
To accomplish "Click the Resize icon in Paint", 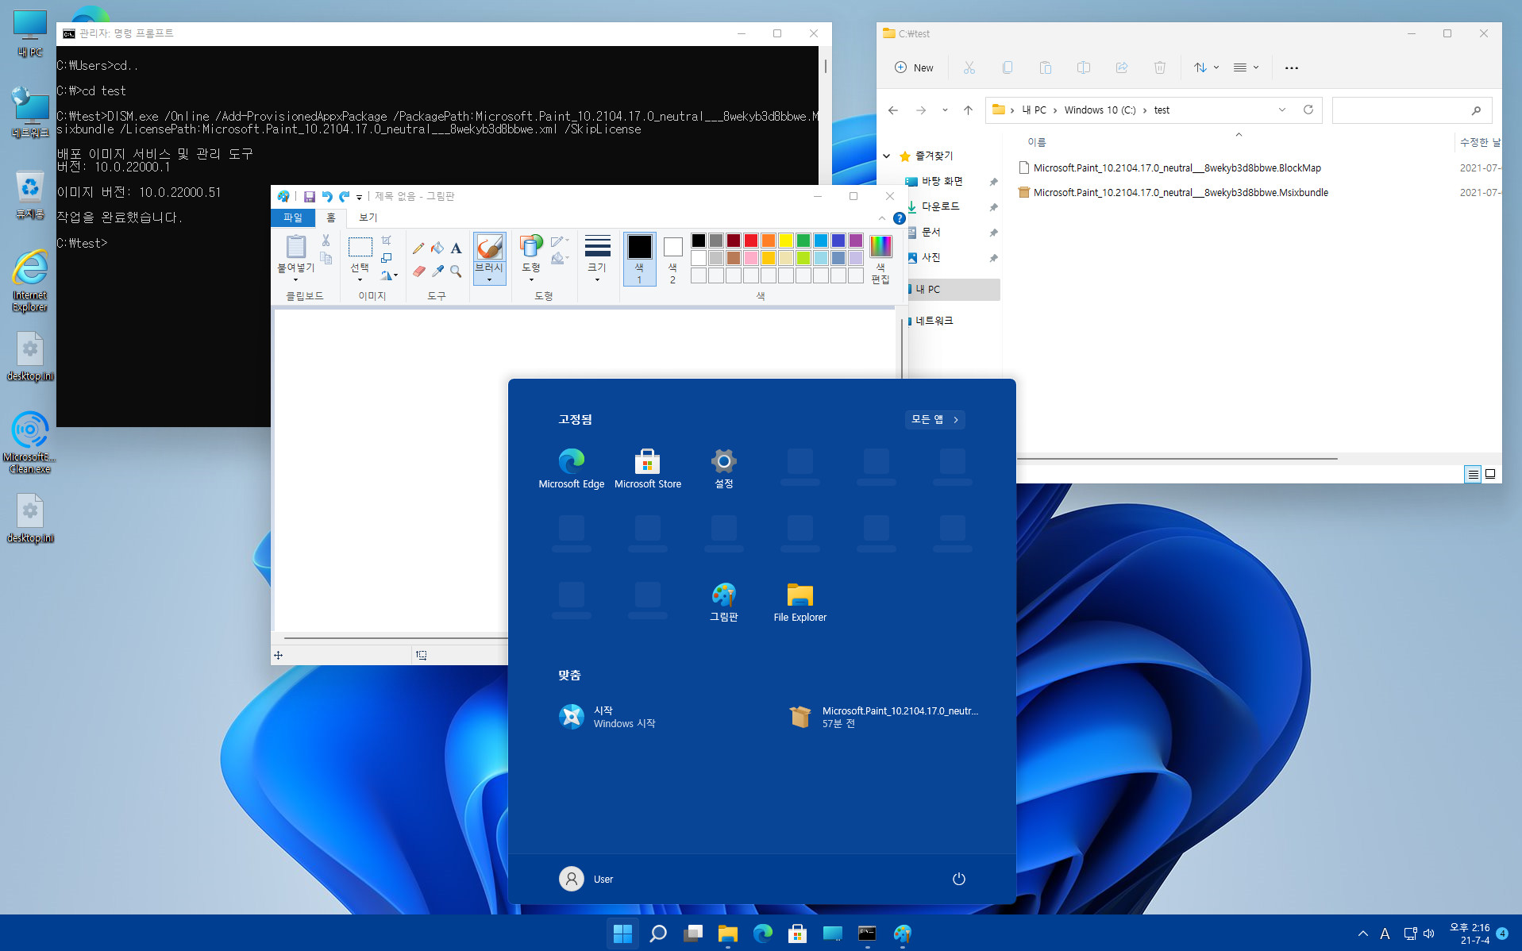I will tap(386, 258).
